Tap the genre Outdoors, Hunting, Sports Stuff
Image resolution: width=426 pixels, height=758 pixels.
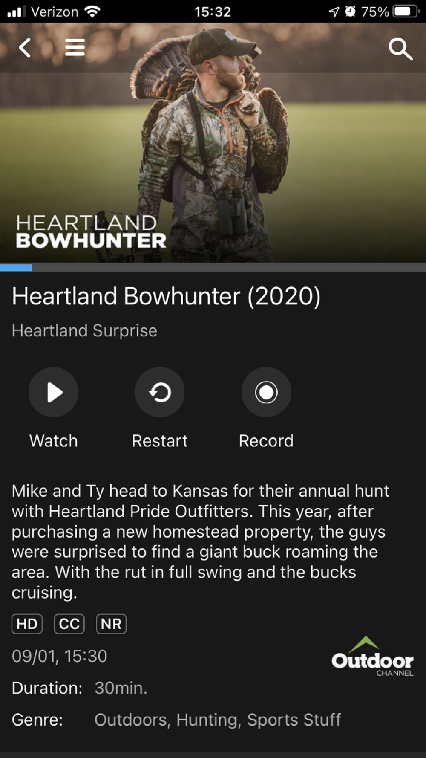point(218,720)
